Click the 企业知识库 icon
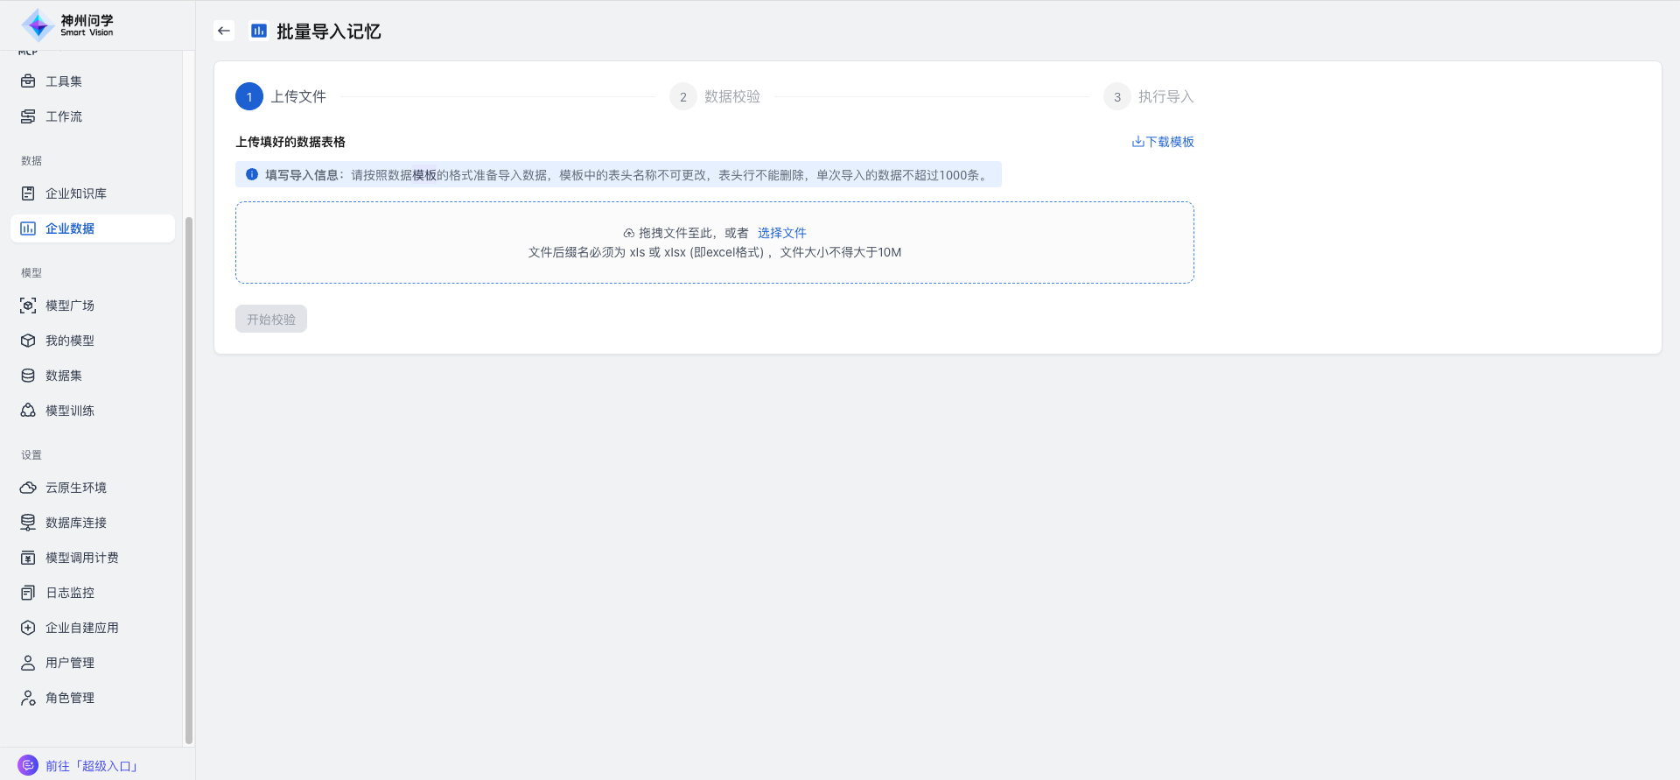This screenshot has width=1680, height=780. (x=28, y=193)
